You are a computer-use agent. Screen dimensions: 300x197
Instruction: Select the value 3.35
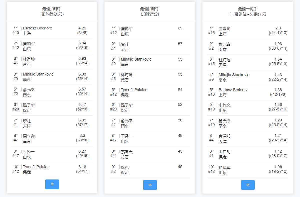tap(82, 120)
